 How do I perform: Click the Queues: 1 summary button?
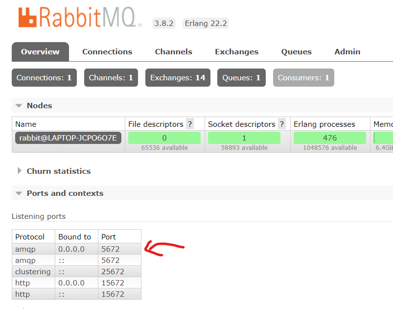tap(241, 77)
